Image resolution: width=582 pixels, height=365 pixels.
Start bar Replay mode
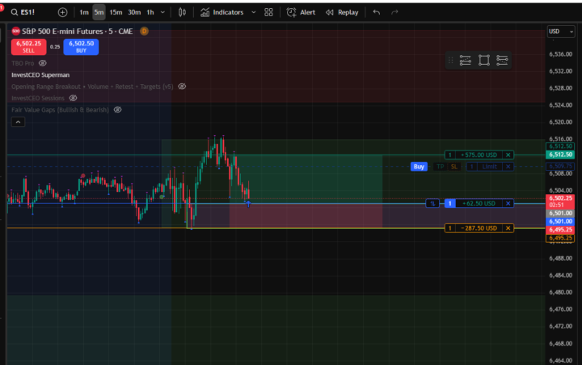[x=342, y=12]
